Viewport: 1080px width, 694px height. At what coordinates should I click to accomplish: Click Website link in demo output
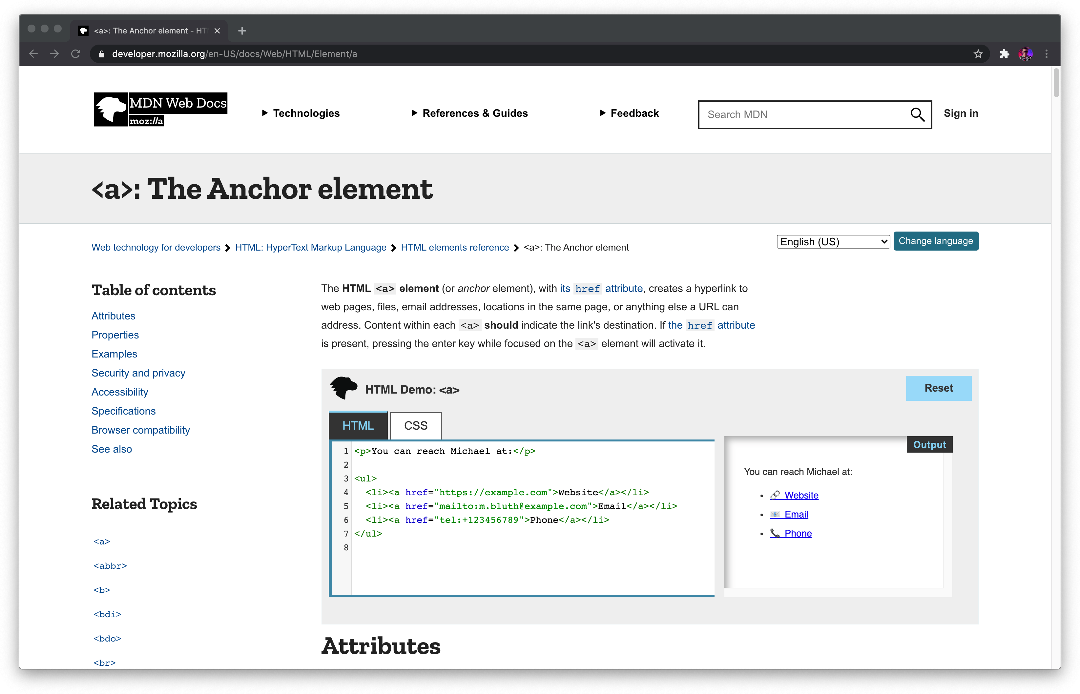(x=794, y=495)
